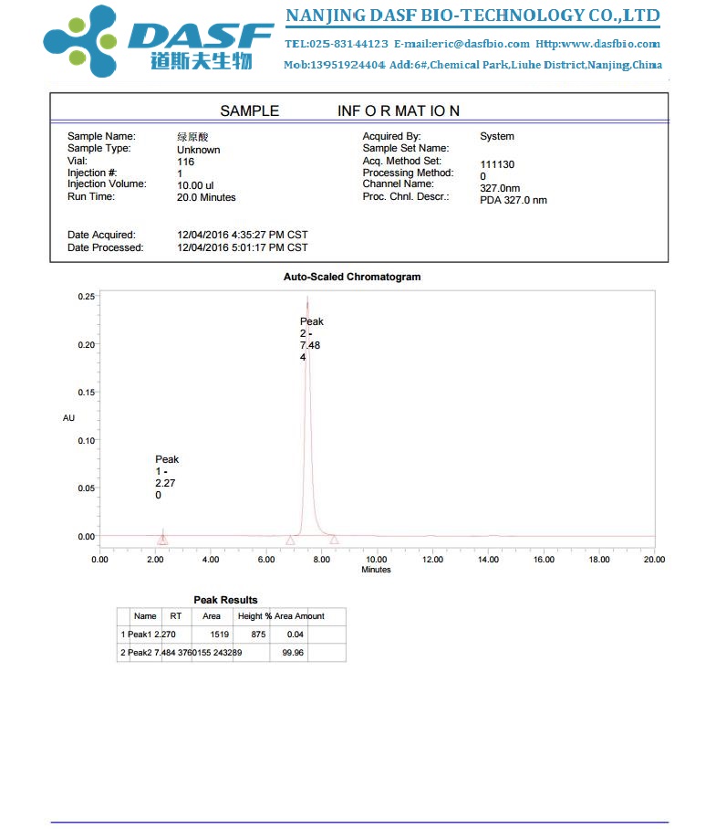Viewport: 716px width, 829px height.
Task: Click the Peak1 row in Peak Results
Action: click(x=233, y=634)
